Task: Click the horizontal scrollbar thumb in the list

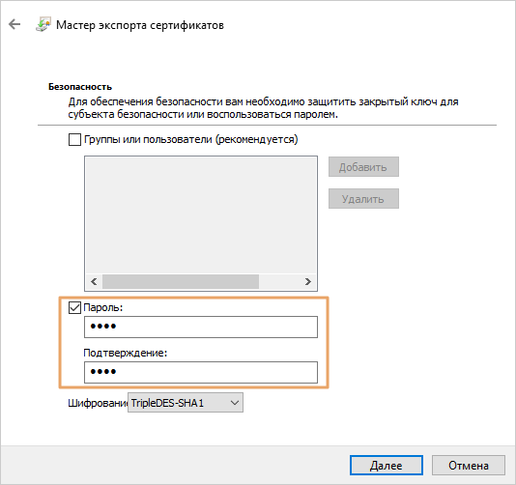Action: pyautogui.click(x=181, y=282)
